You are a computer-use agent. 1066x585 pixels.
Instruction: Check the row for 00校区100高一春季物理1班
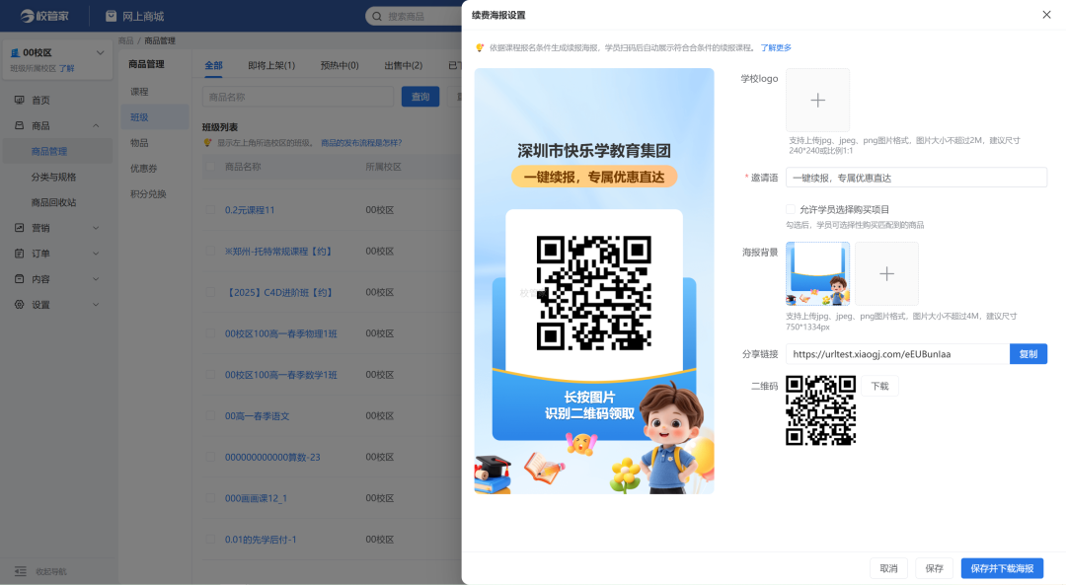click(x=210, y=333)
